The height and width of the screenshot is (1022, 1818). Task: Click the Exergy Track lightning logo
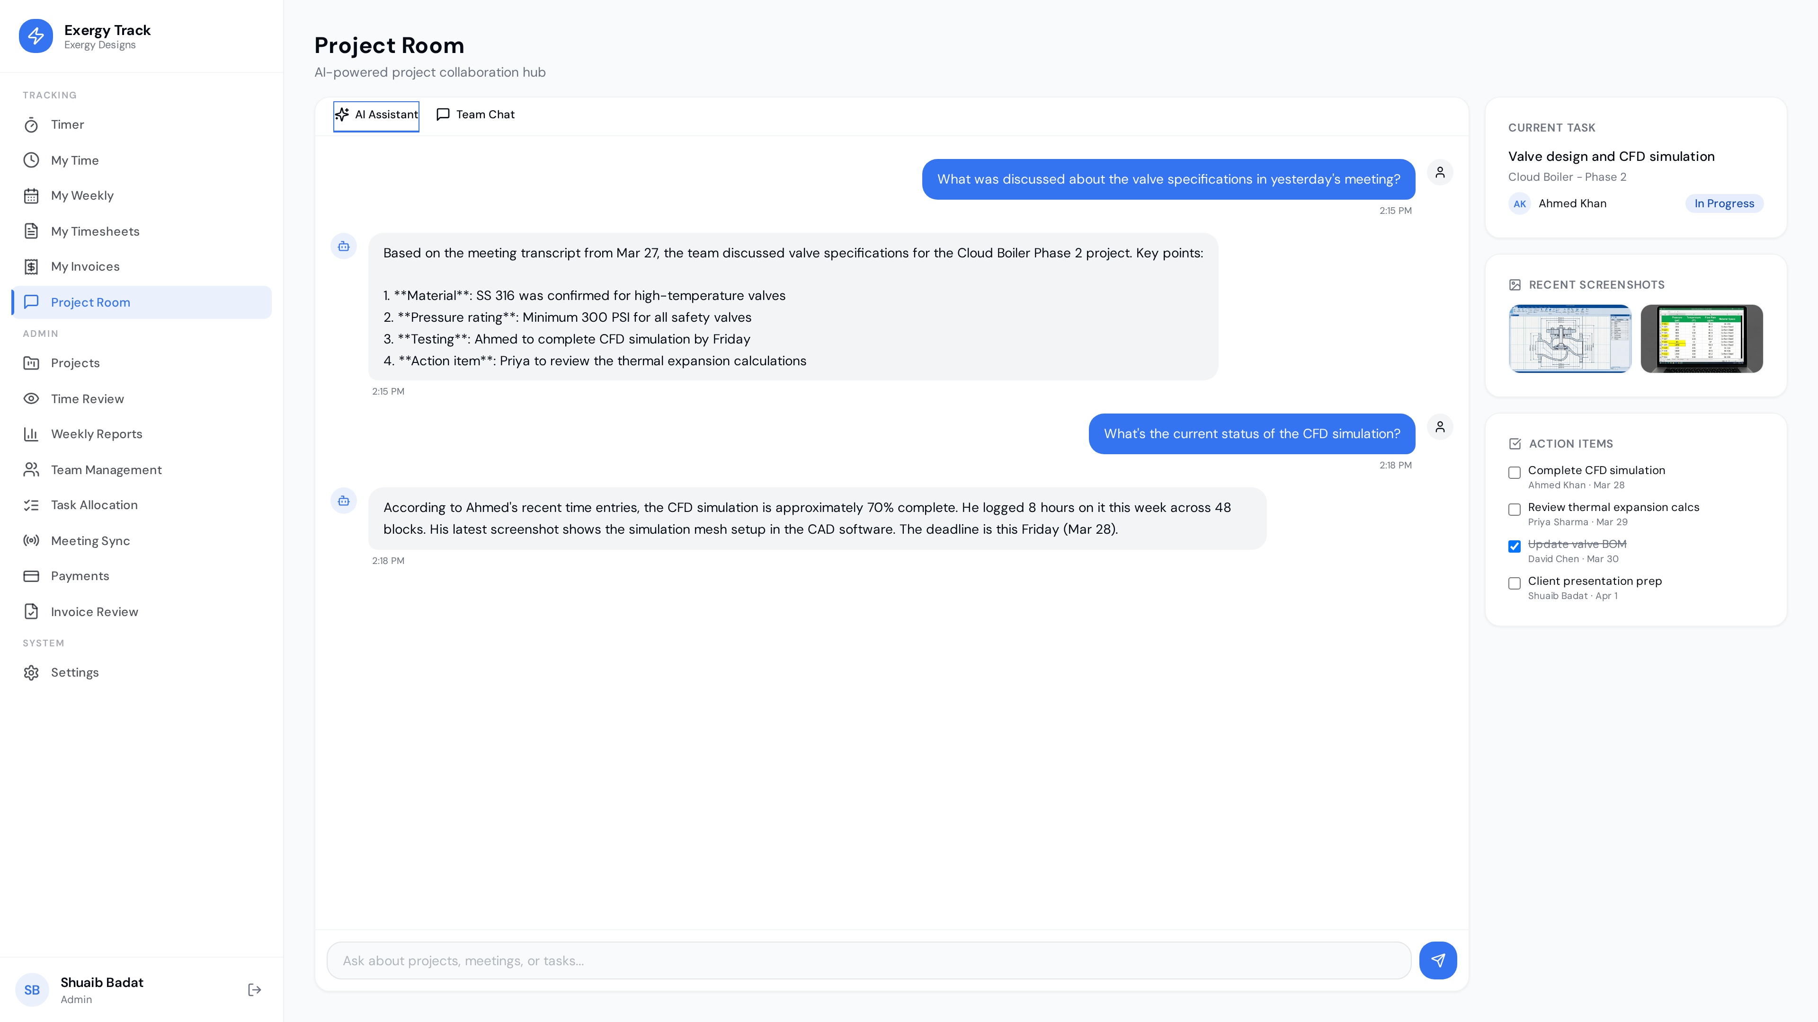[36, 36]
